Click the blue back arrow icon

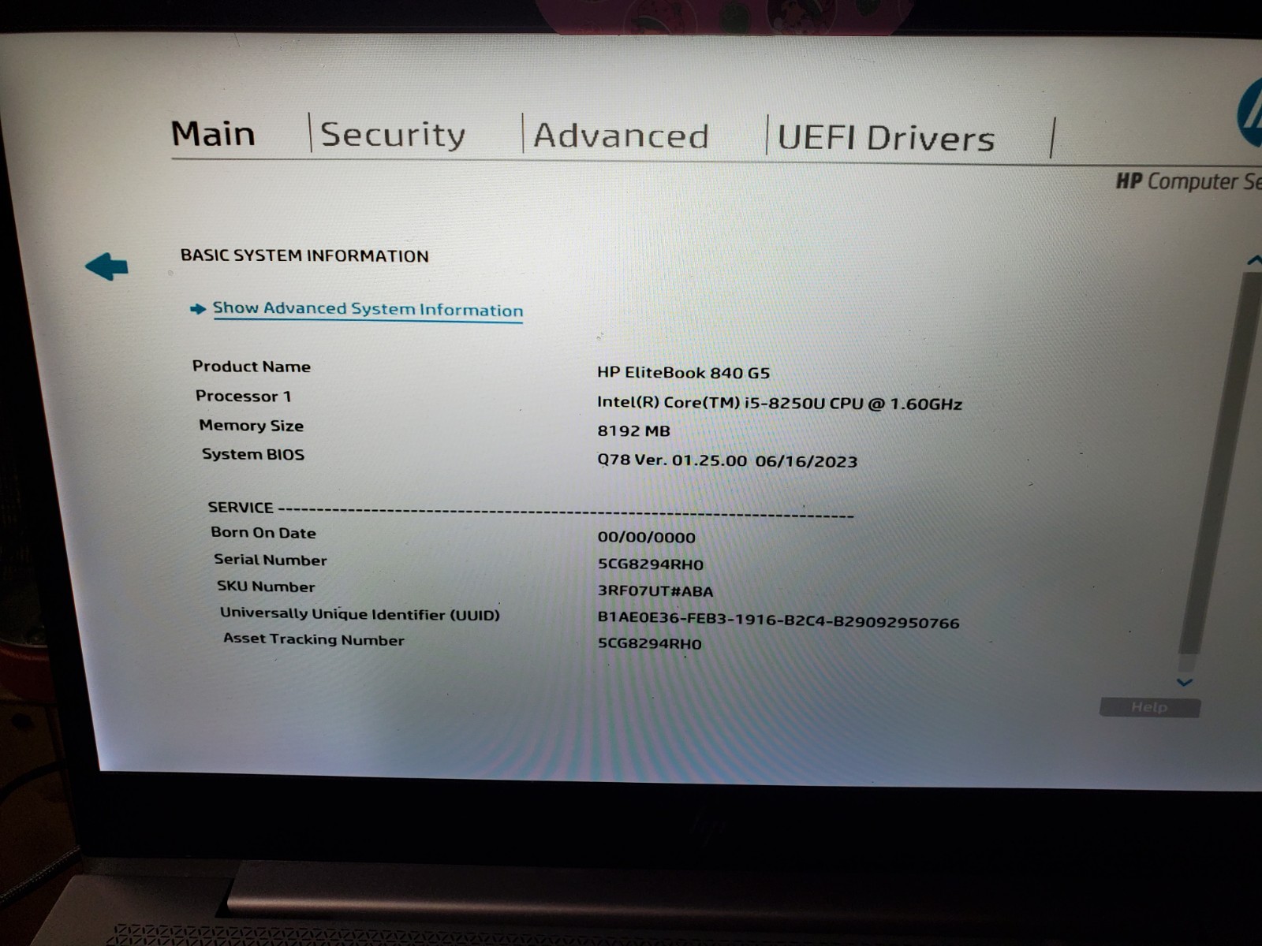coord(106,266)
